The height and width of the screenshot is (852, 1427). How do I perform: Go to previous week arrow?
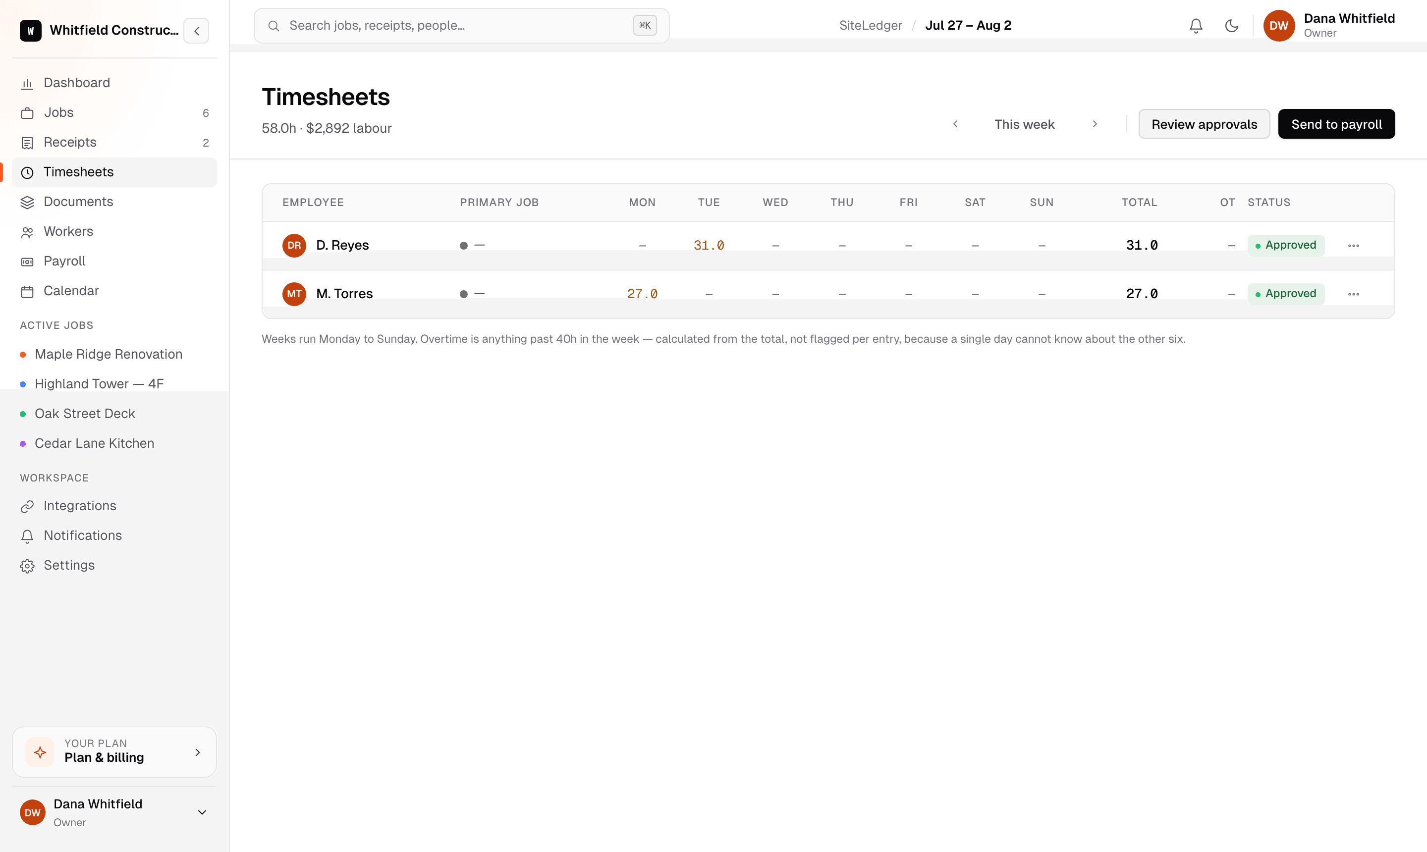coord(955,124)
